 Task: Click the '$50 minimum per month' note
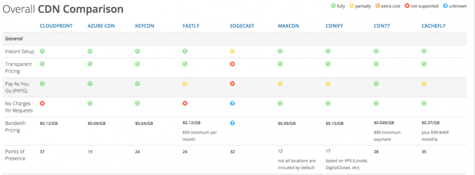click(199, 136)
